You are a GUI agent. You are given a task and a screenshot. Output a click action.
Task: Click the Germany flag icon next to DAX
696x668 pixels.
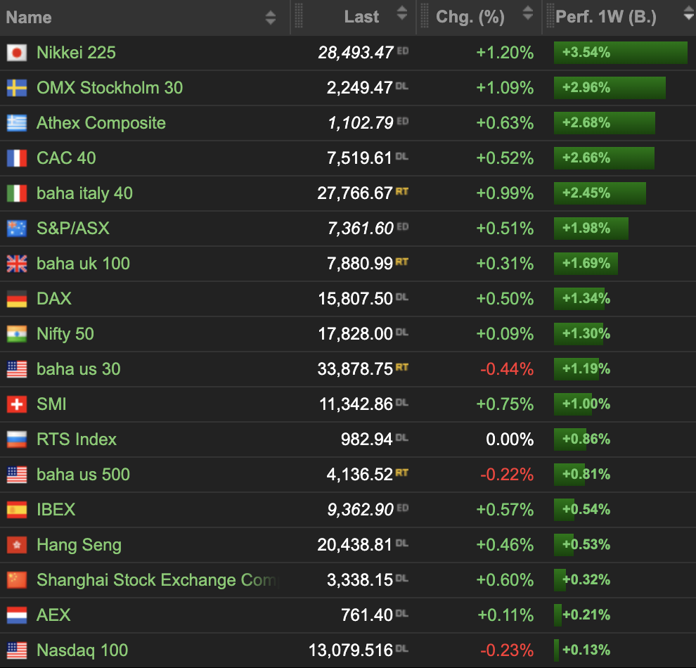click(x=17, y=299)
